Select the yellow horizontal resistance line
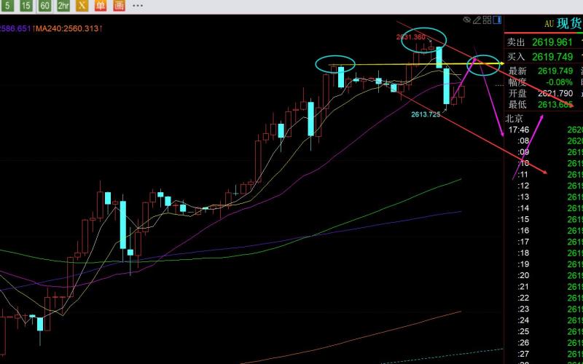Screen dimensions: 583x364 click(x=416, y=65)
